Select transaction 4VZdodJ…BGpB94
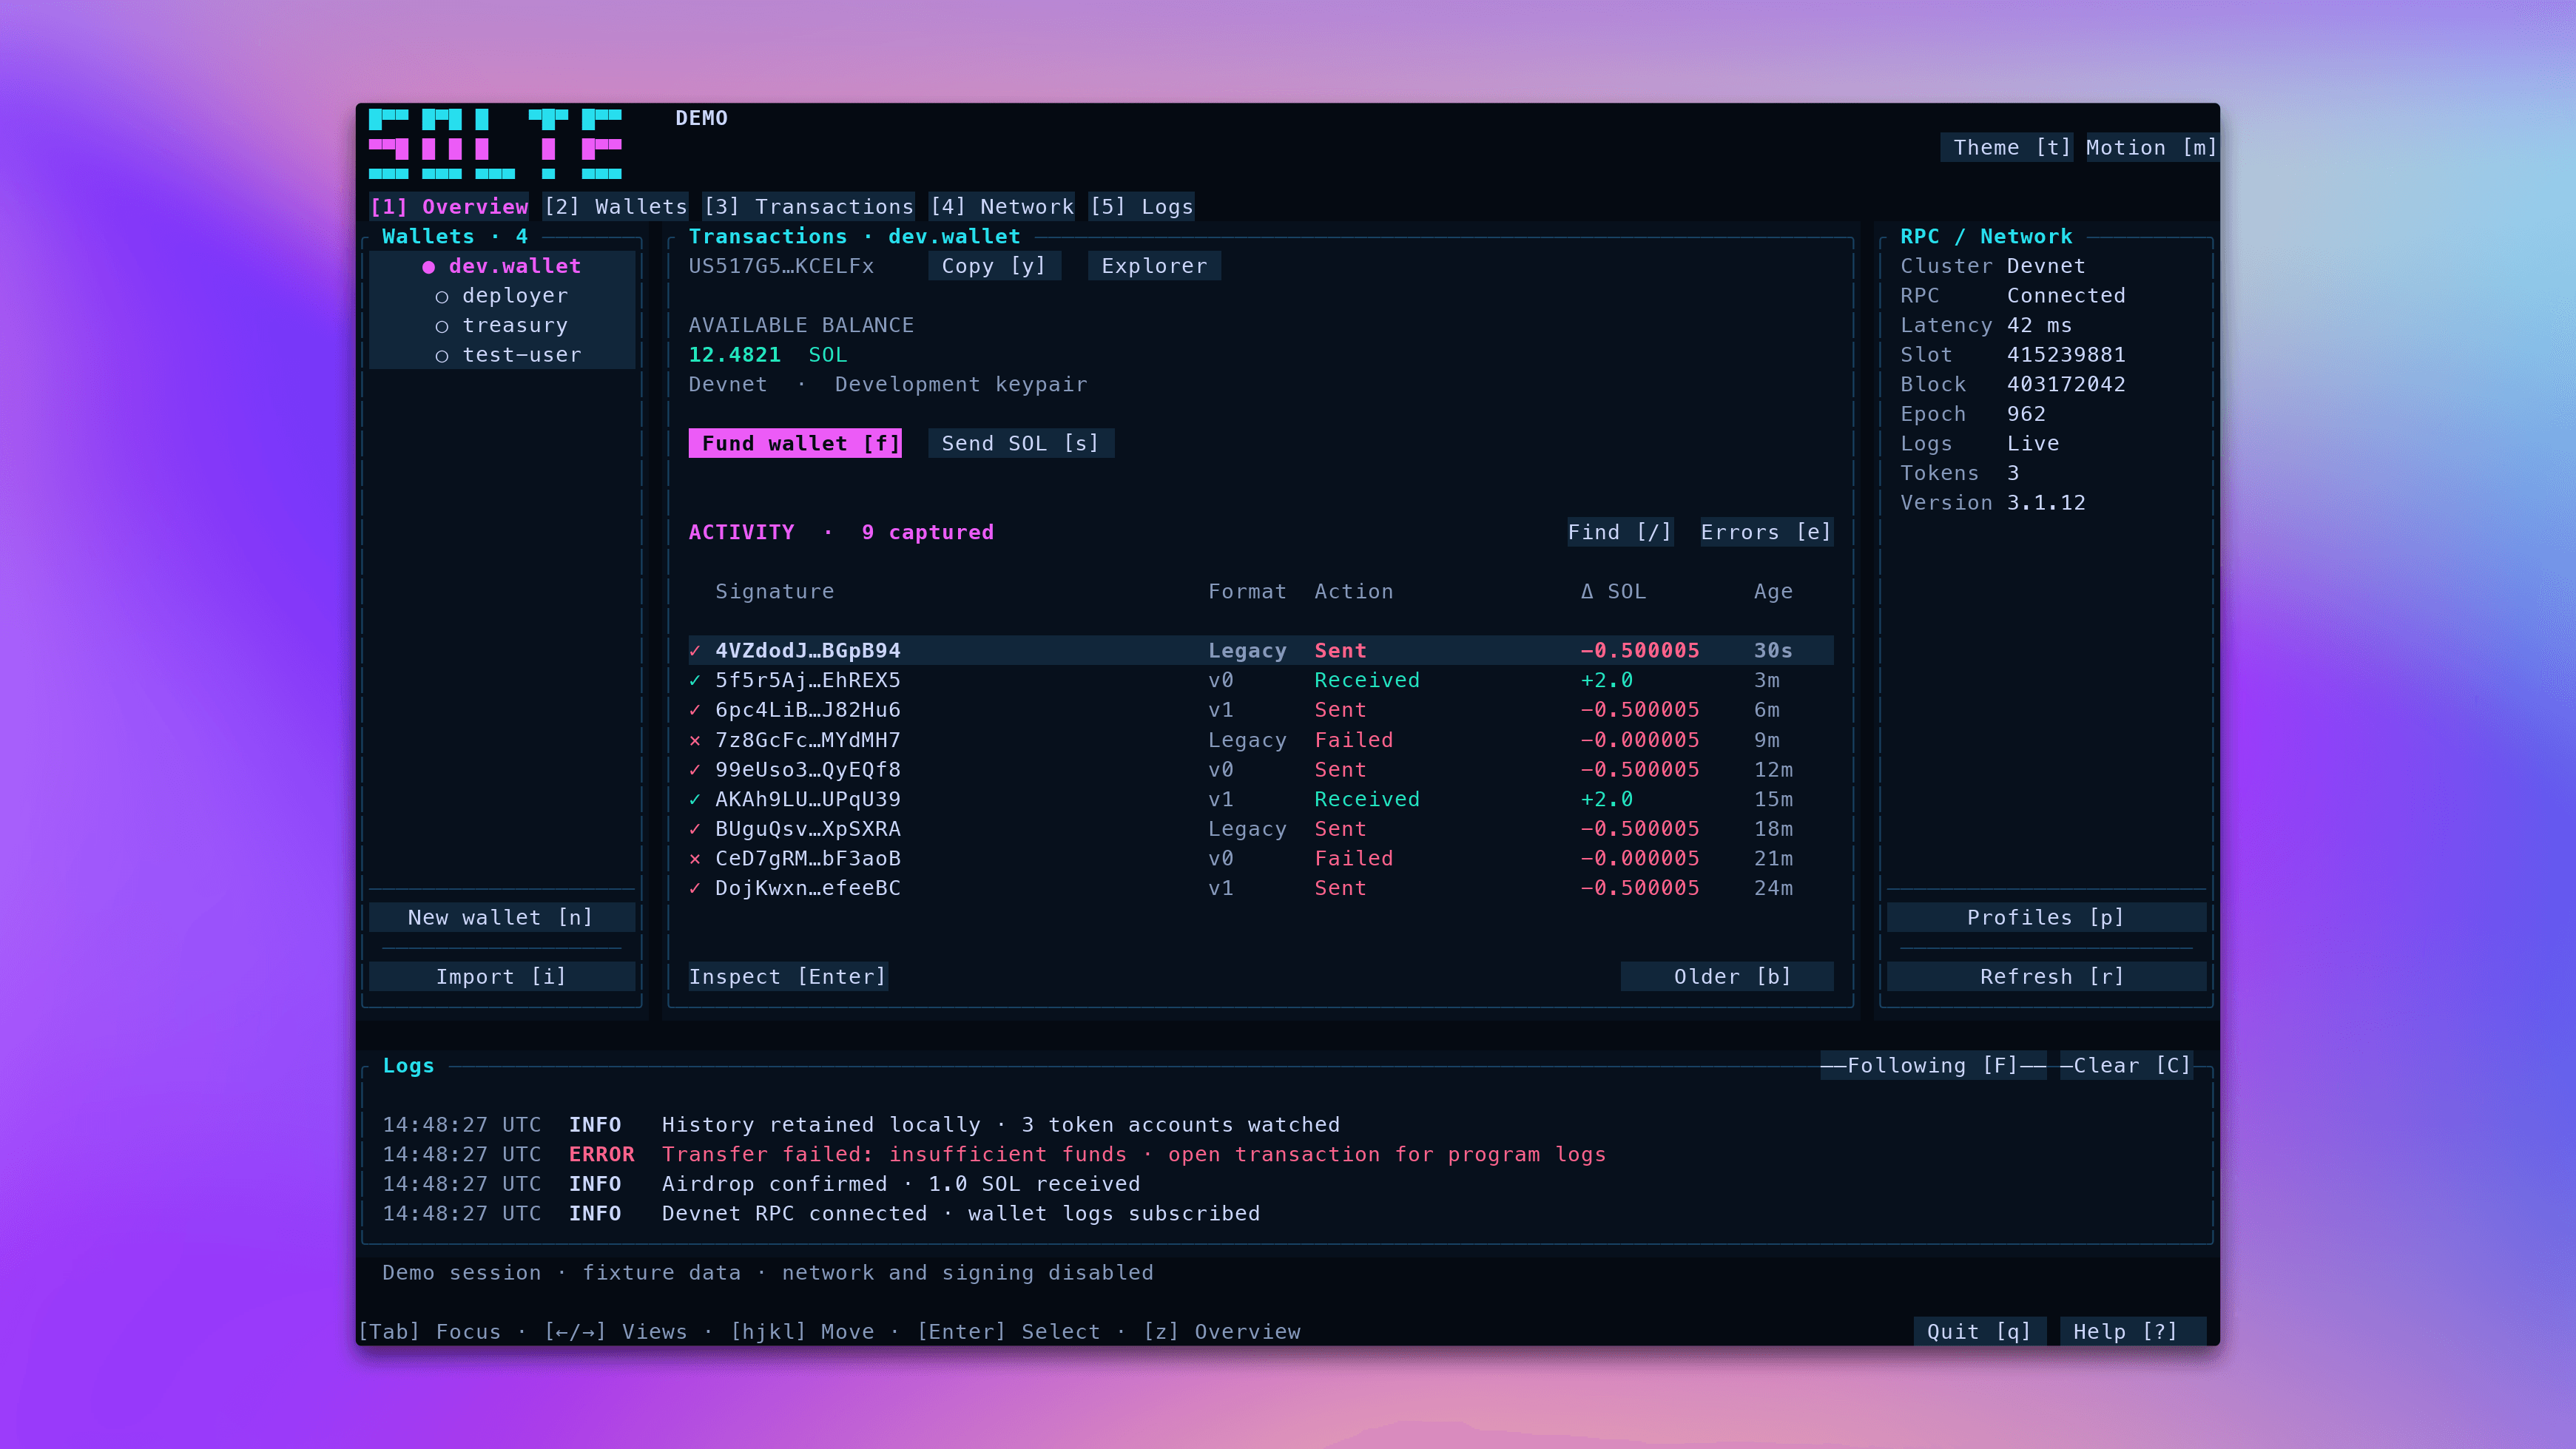 pos(1260,651)
